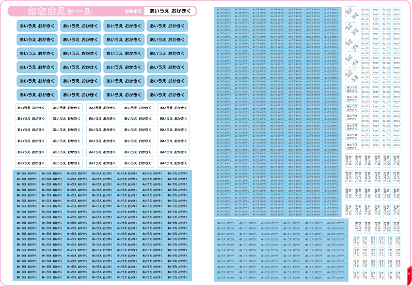Select the first cell of the small blue grid on the right page
This screenshot has height=286, width=412.
226,222
